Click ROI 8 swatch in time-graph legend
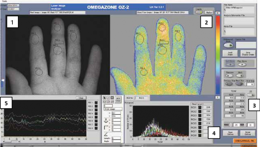The width and height of the screenshot is (260, 147). click(x=96, y=128)
